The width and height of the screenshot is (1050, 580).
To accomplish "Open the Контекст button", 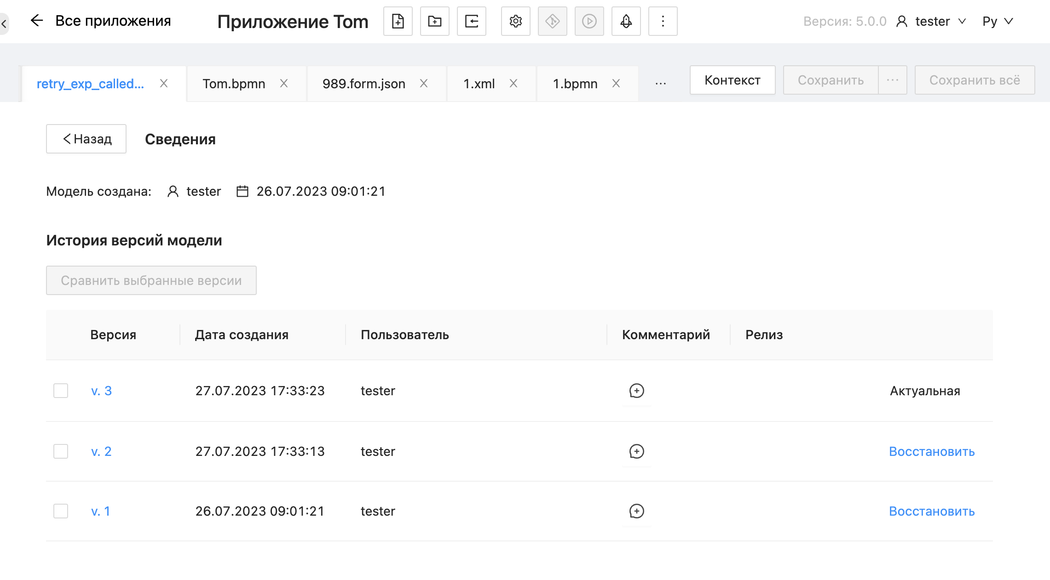I will point(732,80).
